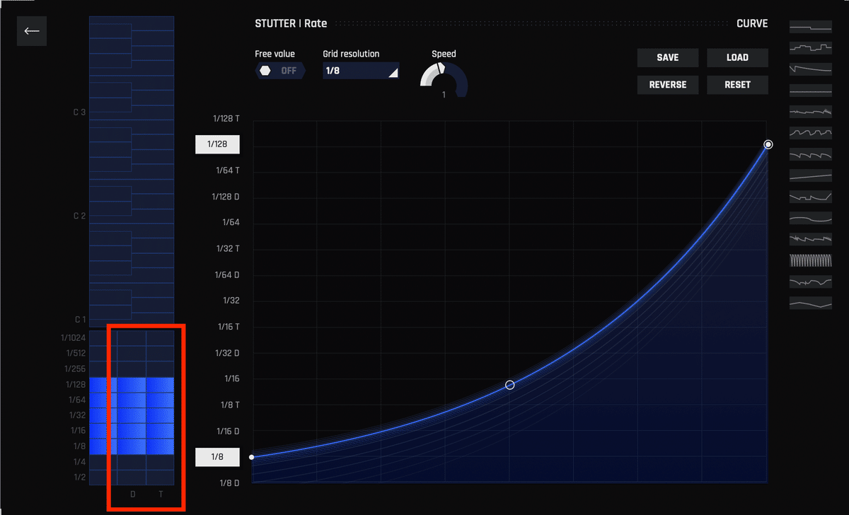The image size is (849, 515).
Task: Click the T column label under grid
Action: tap(161, 494)
